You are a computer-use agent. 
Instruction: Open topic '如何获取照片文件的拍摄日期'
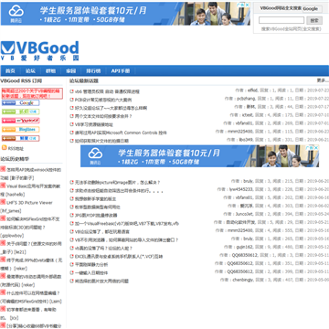point(101,141)
